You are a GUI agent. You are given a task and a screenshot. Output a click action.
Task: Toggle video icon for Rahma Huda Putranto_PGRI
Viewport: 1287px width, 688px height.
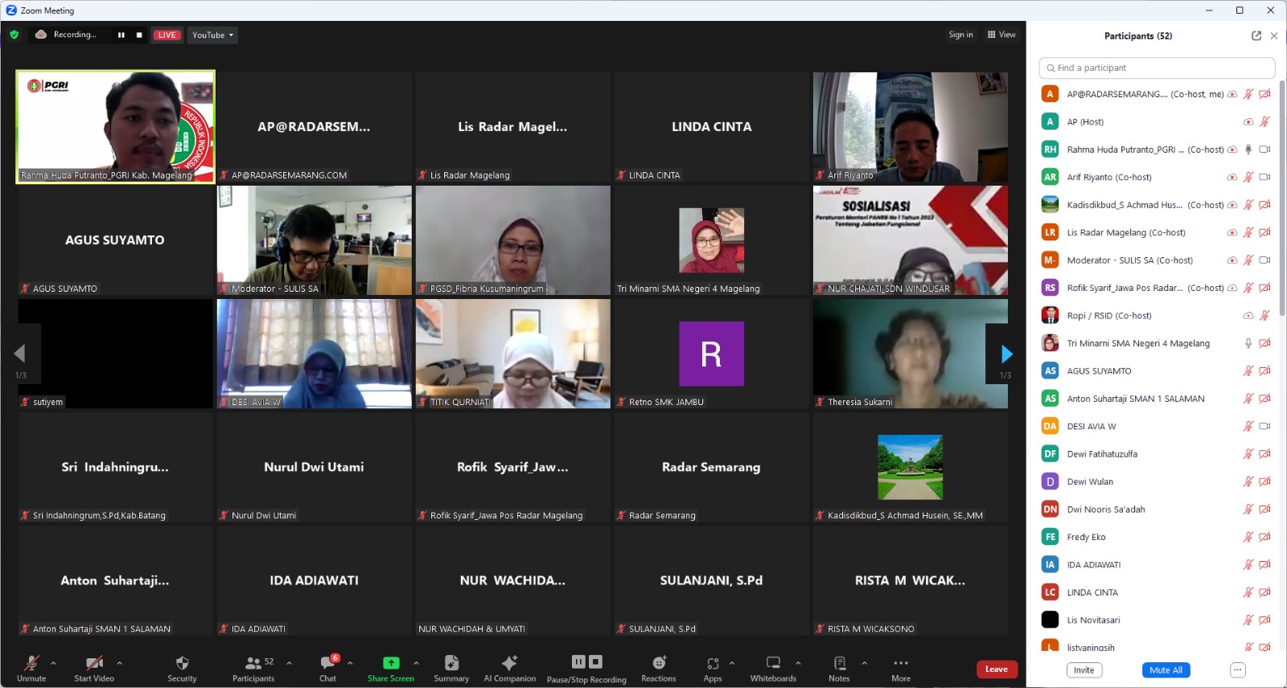pos(1264,149)
